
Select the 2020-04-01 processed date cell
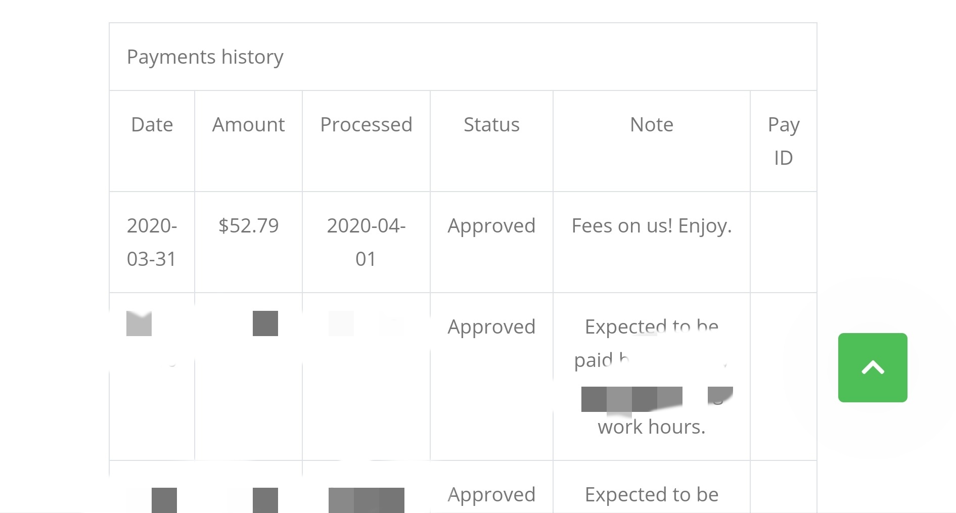coord(366,242)
